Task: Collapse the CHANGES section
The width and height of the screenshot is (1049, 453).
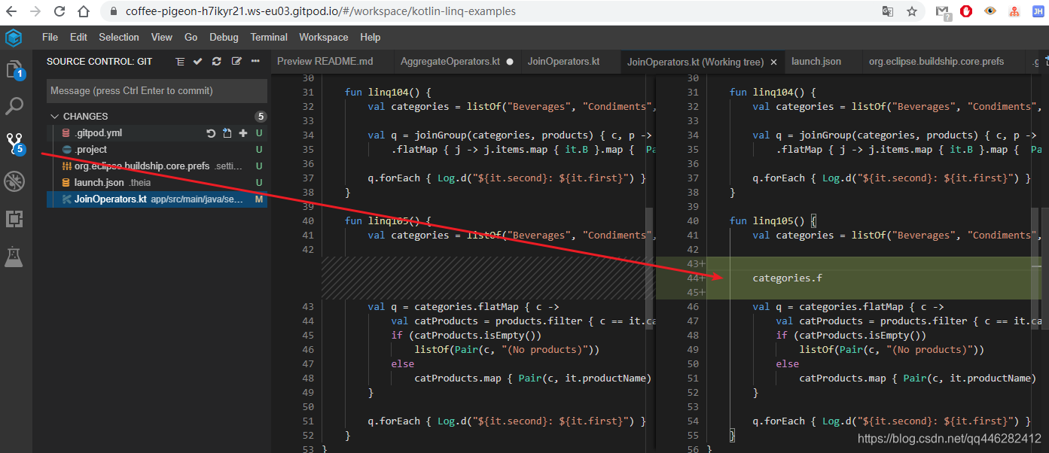Action: pyautogui.click(x=54, y=117)
